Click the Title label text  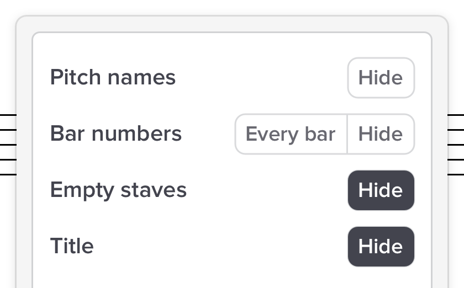click(72, 246)
